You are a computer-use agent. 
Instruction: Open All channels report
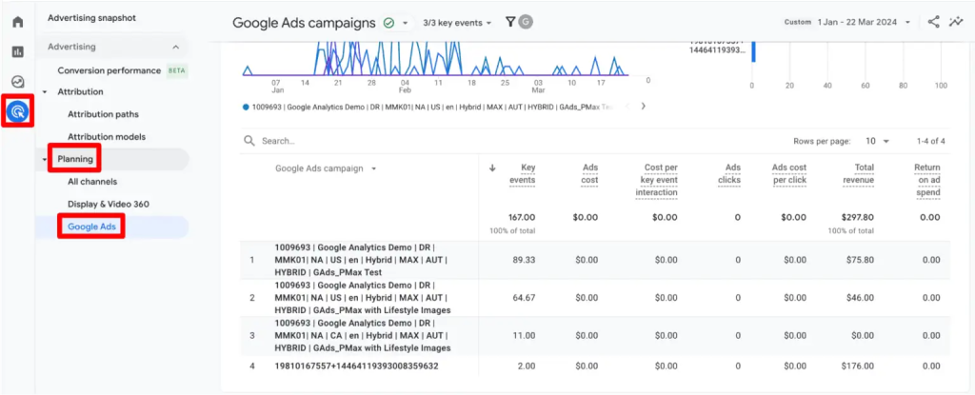[x=92, y=182]
